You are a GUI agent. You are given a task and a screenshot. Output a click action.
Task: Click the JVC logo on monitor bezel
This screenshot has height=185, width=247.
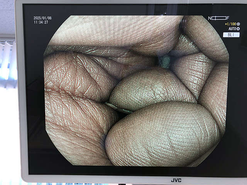pos(176,180)
